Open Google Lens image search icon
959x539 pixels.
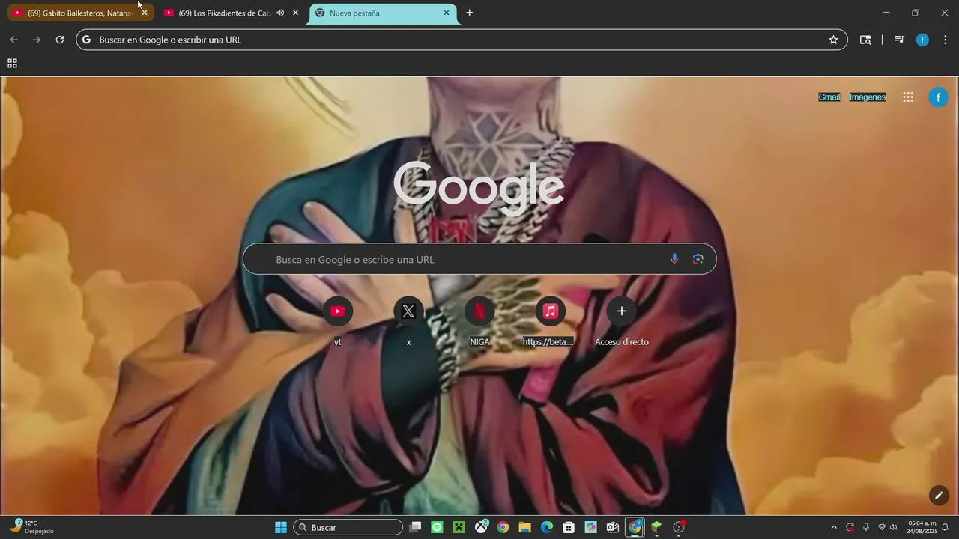[698, 259]
